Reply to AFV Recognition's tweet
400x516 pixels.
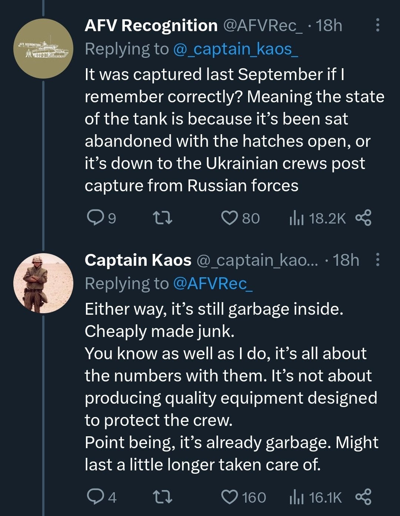95,218
